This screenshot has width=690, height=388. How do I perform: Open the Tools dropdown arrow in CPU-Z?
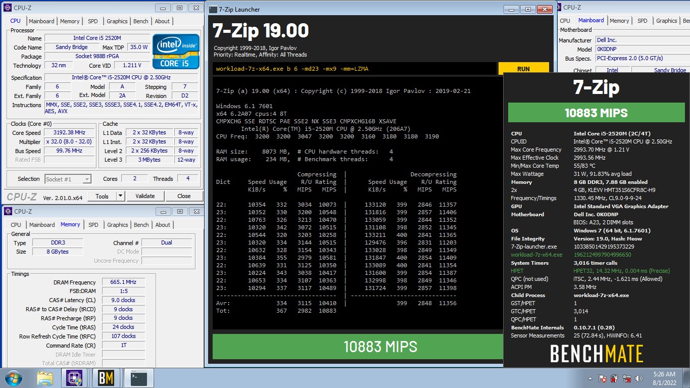[120, 196]
